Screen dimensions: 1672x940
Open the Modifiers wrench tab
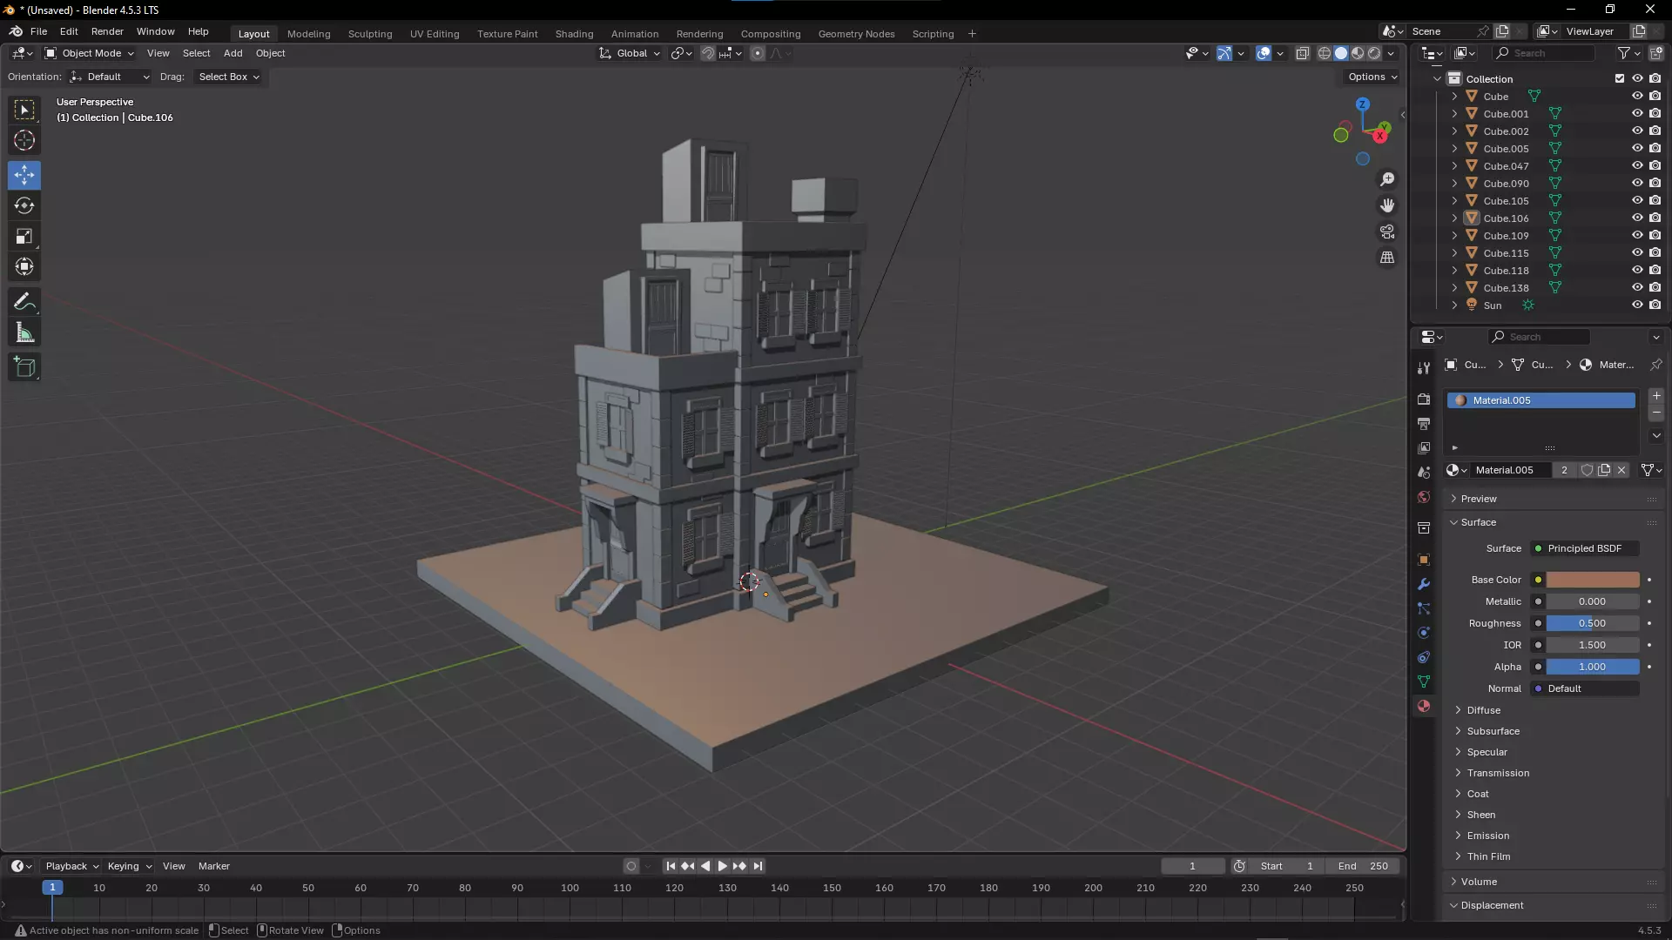(1424, 584)
